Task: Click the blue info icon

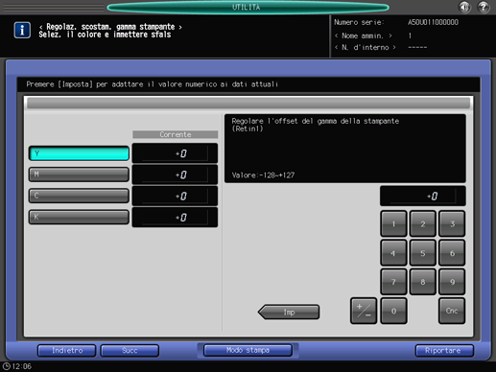Action: [x=22, y=30]
